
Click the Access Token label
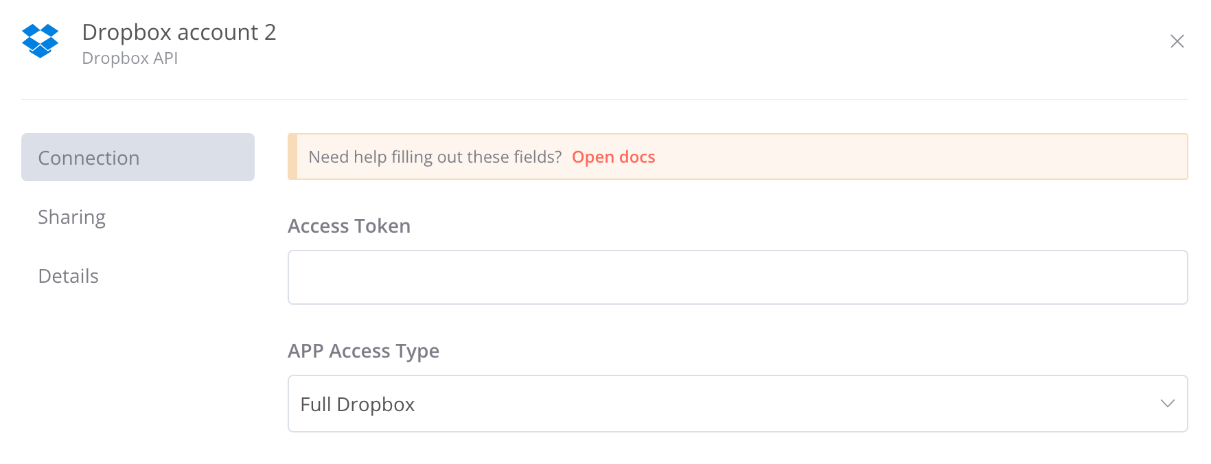tap(349, 225)
